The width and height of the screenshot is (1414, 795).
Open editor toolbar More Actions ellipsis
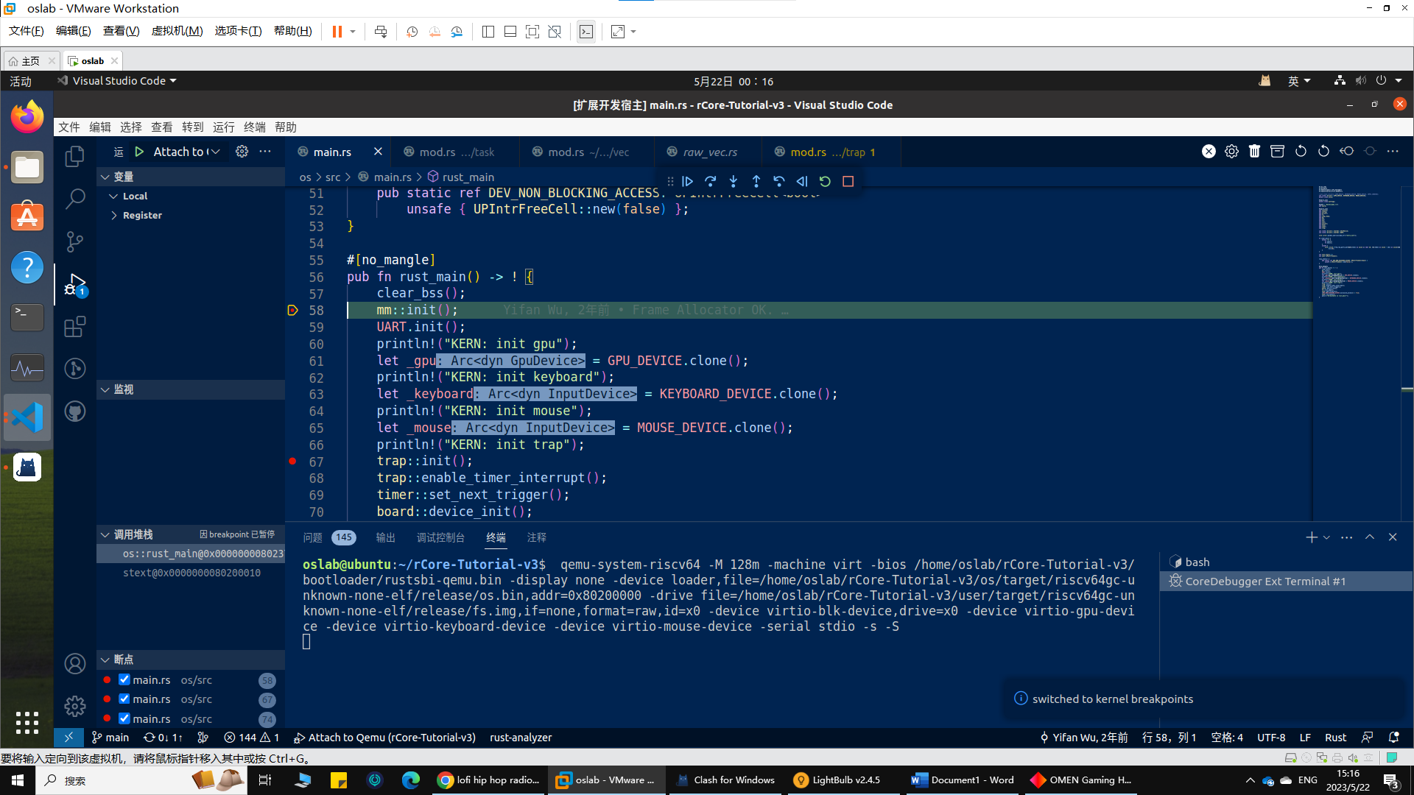pyautogui.click(x=1392, y=152)
